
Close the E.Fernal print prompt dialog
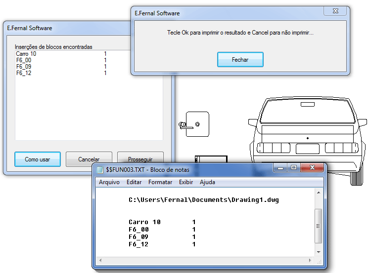(x=335, y=11)
